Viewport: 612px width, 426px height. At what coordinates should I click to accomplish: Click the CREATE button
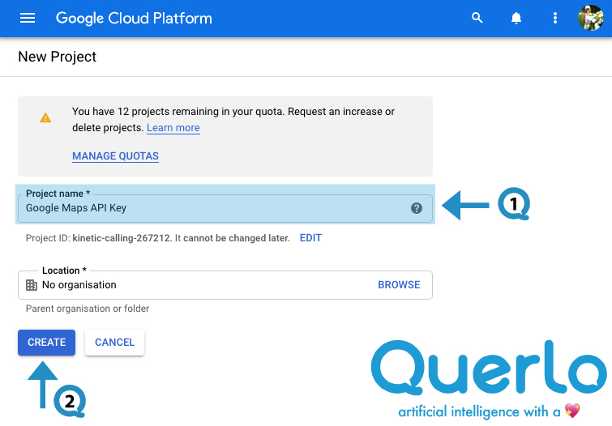[46, 343]
